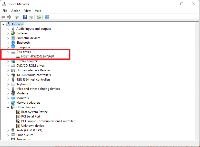Screen dimensions: 200x147
Task: Click the Batteries category icon
Action: coord(13,33)
